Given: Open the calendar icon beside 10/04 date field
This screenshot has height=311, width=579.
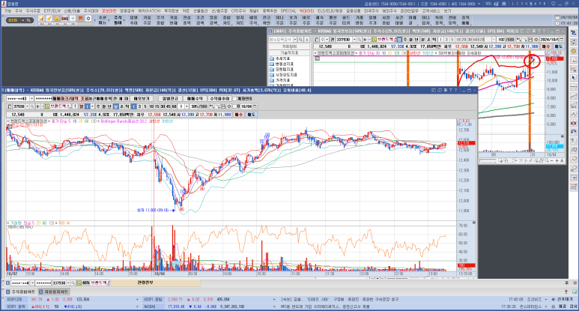Looking at the screenshot, I should (x=255, y=106).
